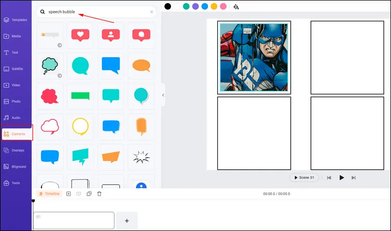
Task: Skip to previous scene
Action: click(329, 178)
